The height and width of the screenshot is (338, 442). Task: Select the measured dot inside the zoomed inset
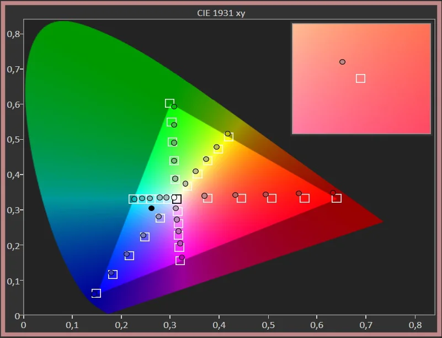(343, 61)
